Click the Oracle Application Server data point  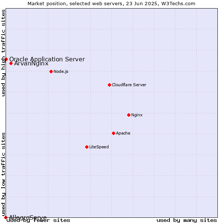[x=6, y=59]
